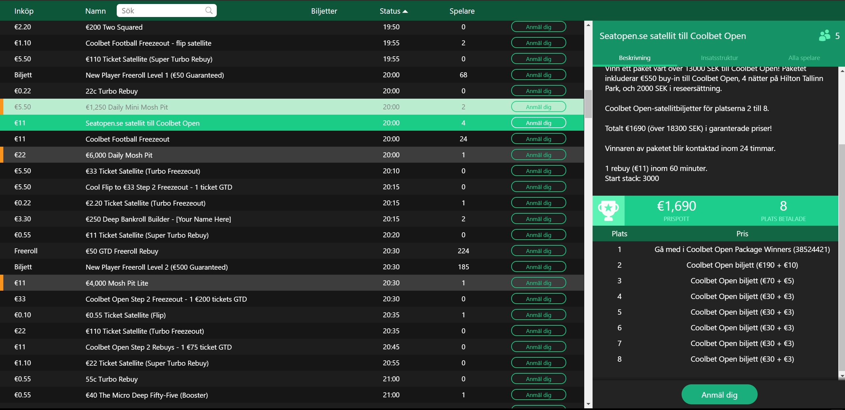Open Coolbet Open Package Winners prize link

[x=742, y=250]
